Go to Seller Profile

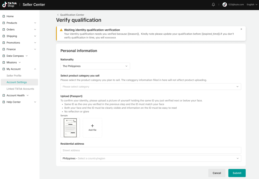pos(14,76)
